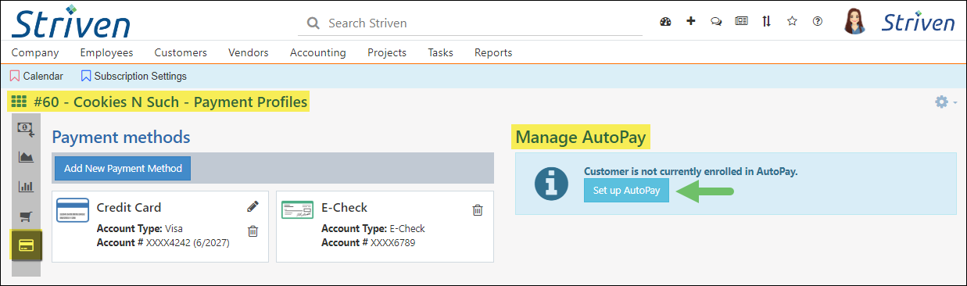Open the green grid waffle menu icon
Screen dimensions: 967x286
point(18,102)
